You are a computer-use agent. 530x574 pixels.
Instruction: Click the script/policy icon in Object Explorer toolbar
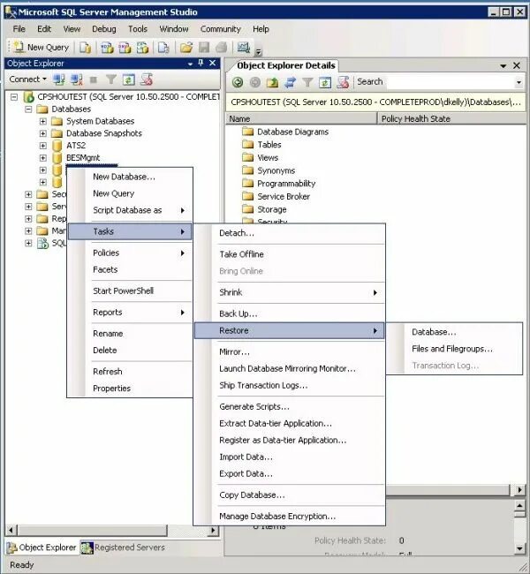[x=147, y=79]
